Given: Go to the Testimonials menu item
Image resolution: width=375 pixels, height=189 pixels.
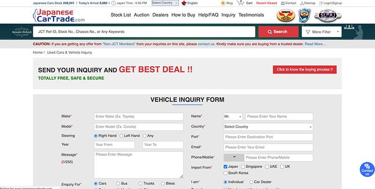Looking at the screenshot, I should [251, 15].
